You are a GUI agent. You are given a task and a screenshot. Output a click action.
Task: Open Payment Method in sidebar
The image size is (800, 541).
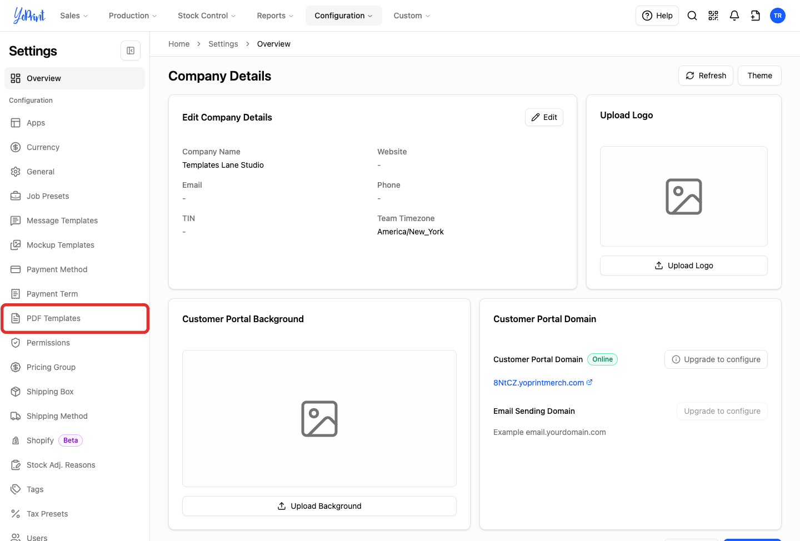click(x=74, y=269)
